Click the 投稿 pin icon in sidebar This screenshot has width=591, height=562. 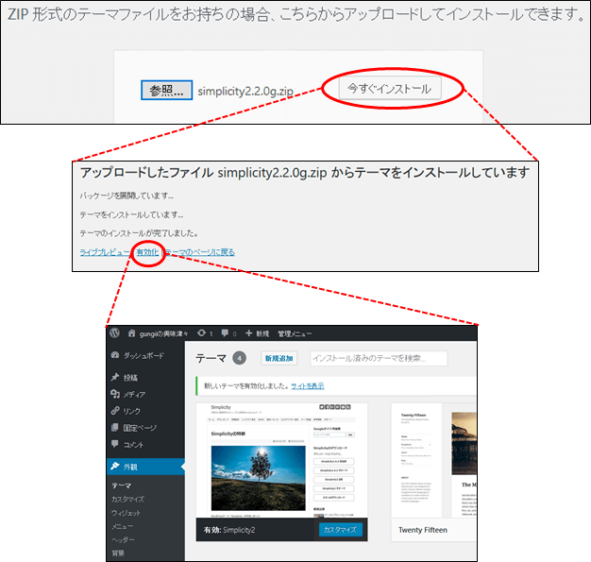(x=115, y=377)
